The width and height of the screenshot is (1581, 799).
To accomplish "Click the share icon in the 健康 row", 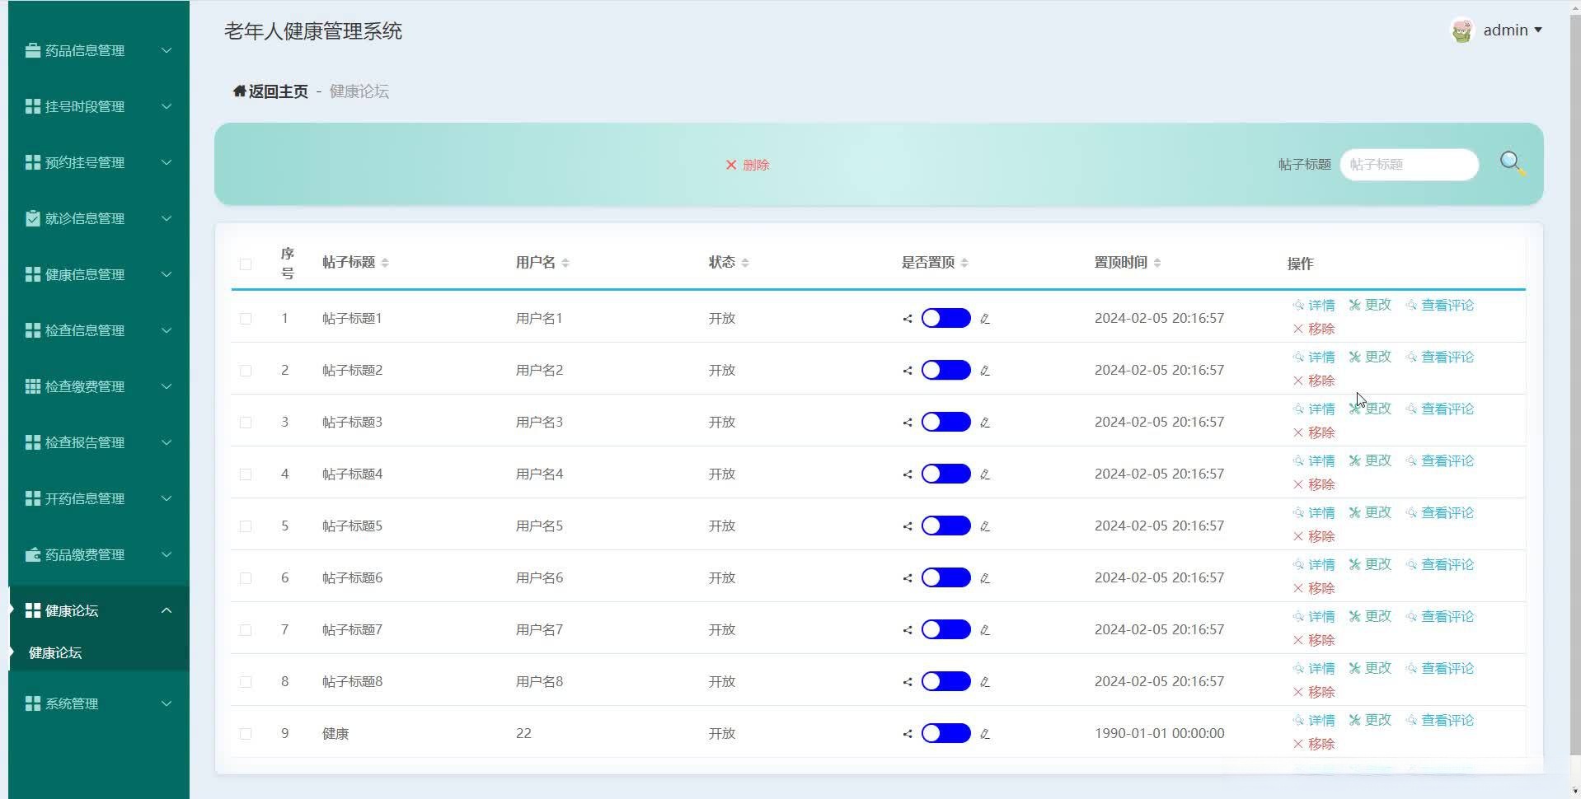I will tap(908, 734).
